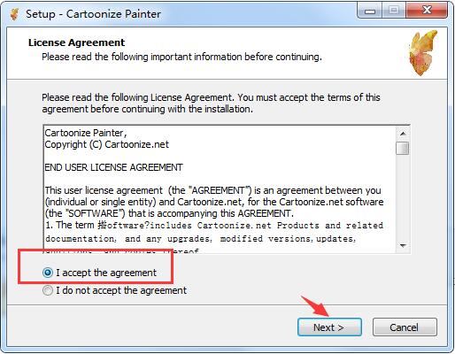Close the Setup window with X
This screenshot has width=455, height=354.
pyautogui.click(x=427, y=11)
